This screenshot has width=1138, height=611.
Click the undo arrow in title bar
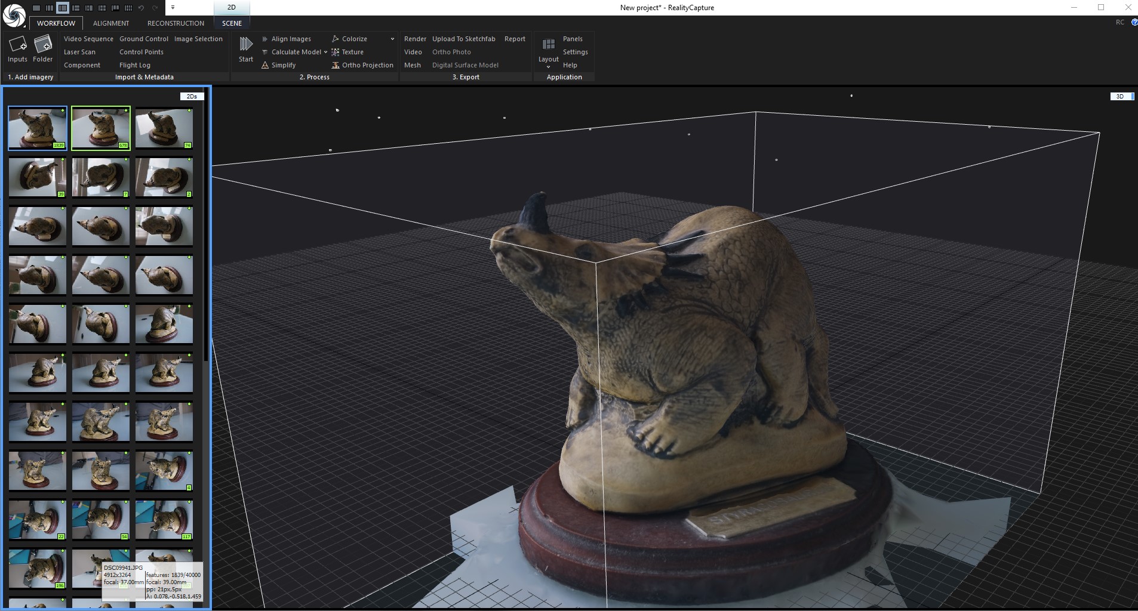point(142,8)
